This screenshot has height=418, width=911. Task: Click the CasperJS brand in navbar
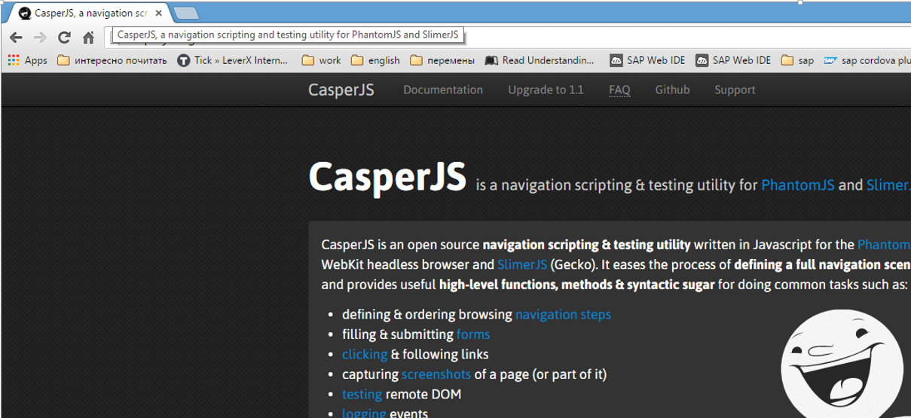pos(341,90)
